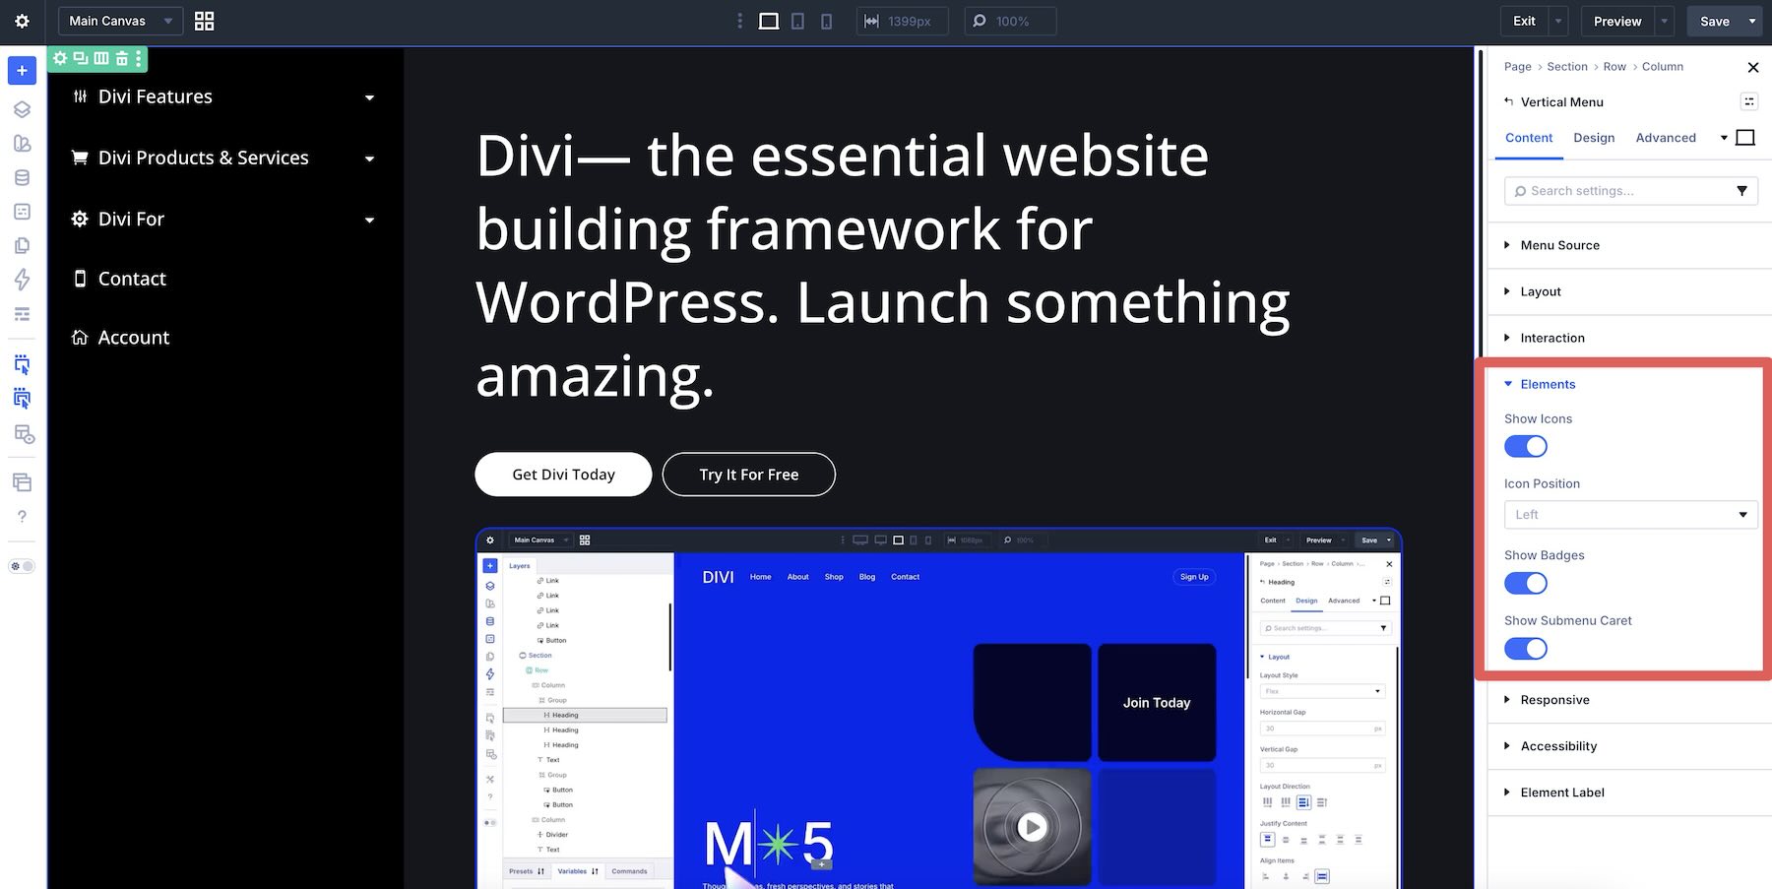Select the lower cursor selection mode icon
1772x889 pixels.
[x=22, y=399]
